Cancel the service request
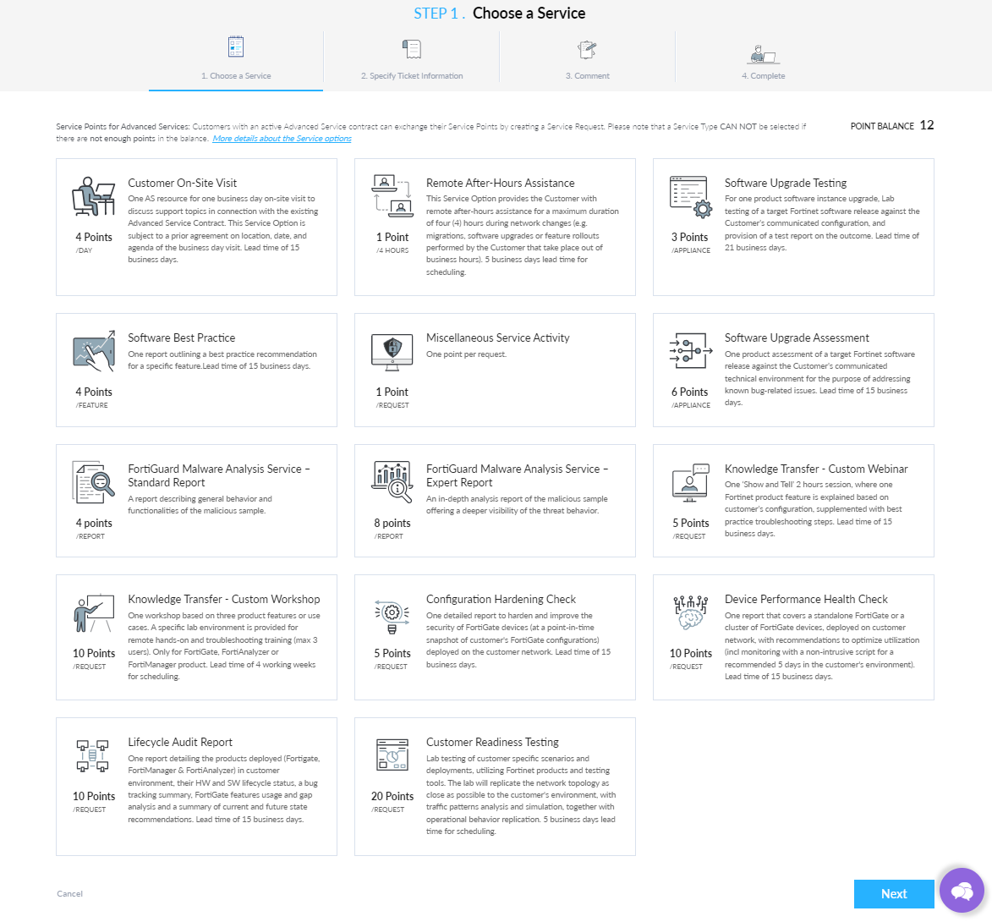Screen dimensions: 992x922 pyautogui.click(x=69, y=893)
